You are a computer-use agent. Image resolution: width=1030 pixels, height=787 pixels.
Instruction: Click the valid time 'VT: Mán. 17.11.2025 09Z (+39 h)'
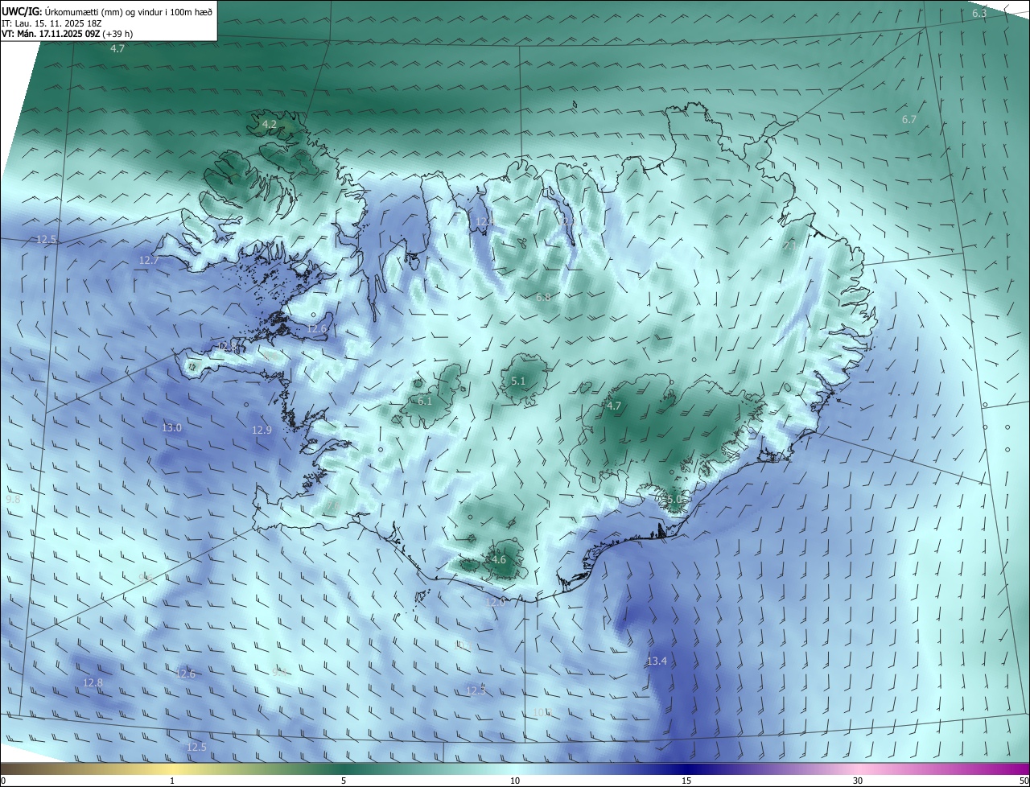67,34
